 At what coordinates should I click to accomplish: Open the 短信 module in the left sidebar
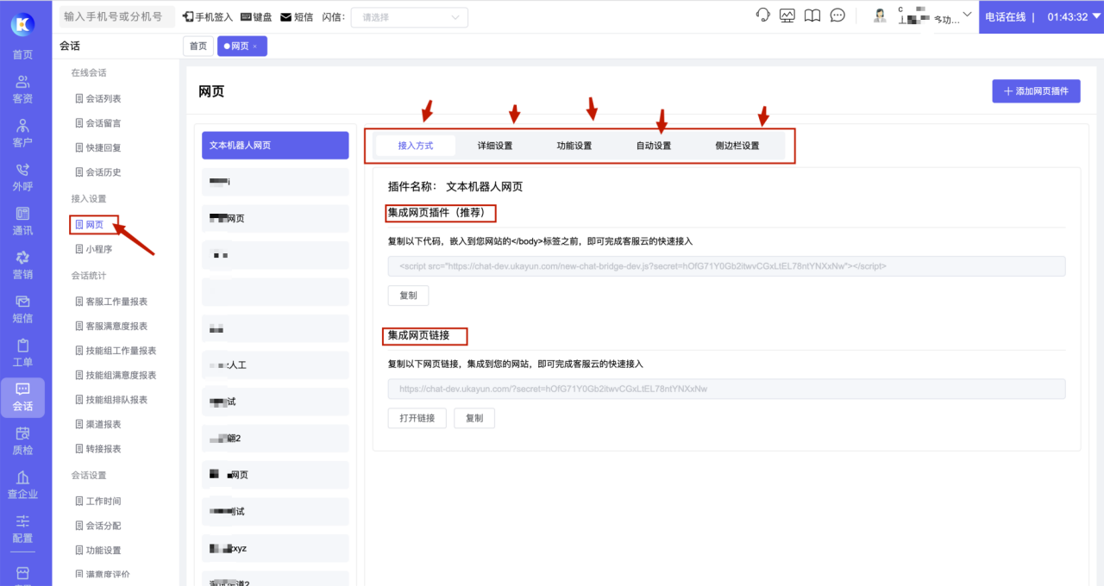[x=23, y=309]
